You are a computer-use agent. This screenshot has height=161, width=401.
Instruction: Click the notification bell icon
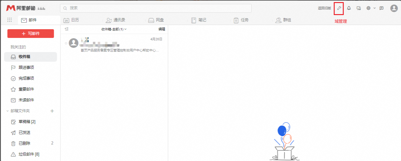pyautogui.click(x=349, y=8)
